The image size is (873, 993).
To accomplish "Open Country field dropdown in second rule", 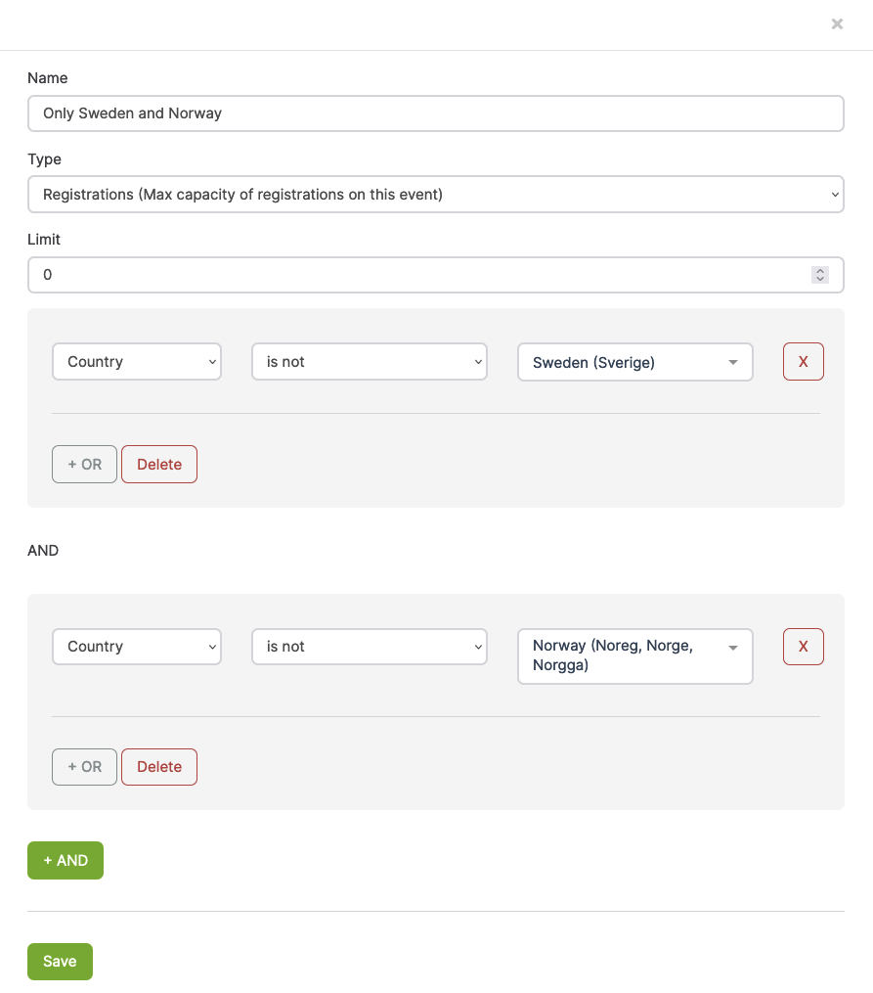I will (x=137, y=647).
